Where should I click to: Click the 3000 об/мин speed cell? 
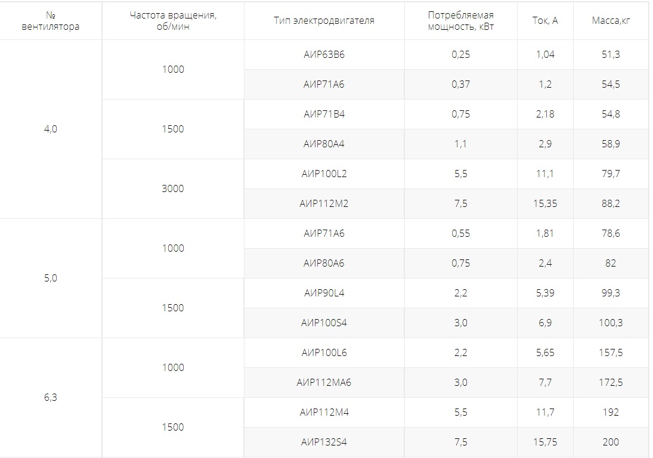click(173, 188)
